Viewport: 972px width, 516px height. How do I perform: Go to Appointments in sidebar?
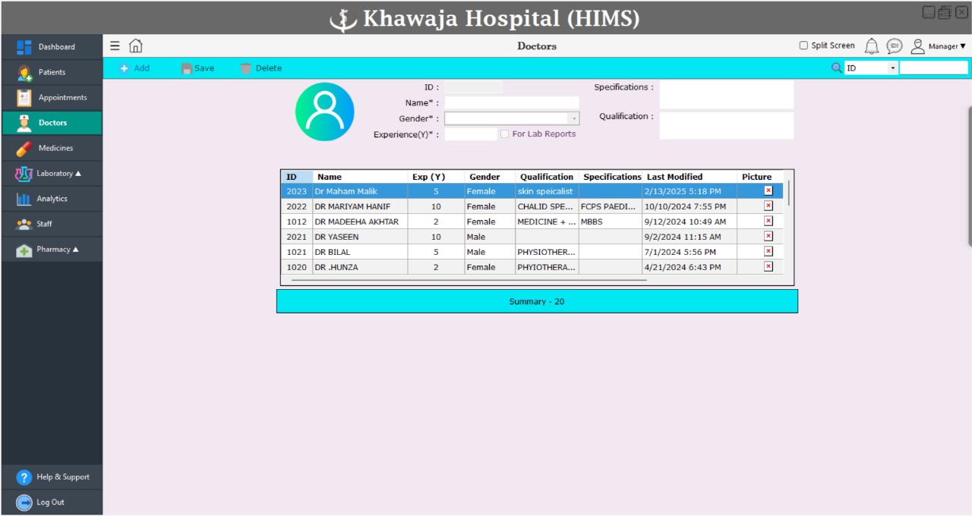click(x=52, y=97)
